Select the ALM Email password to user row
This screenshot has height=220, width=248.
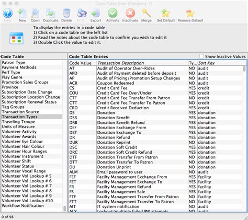[x=155, y=172]
